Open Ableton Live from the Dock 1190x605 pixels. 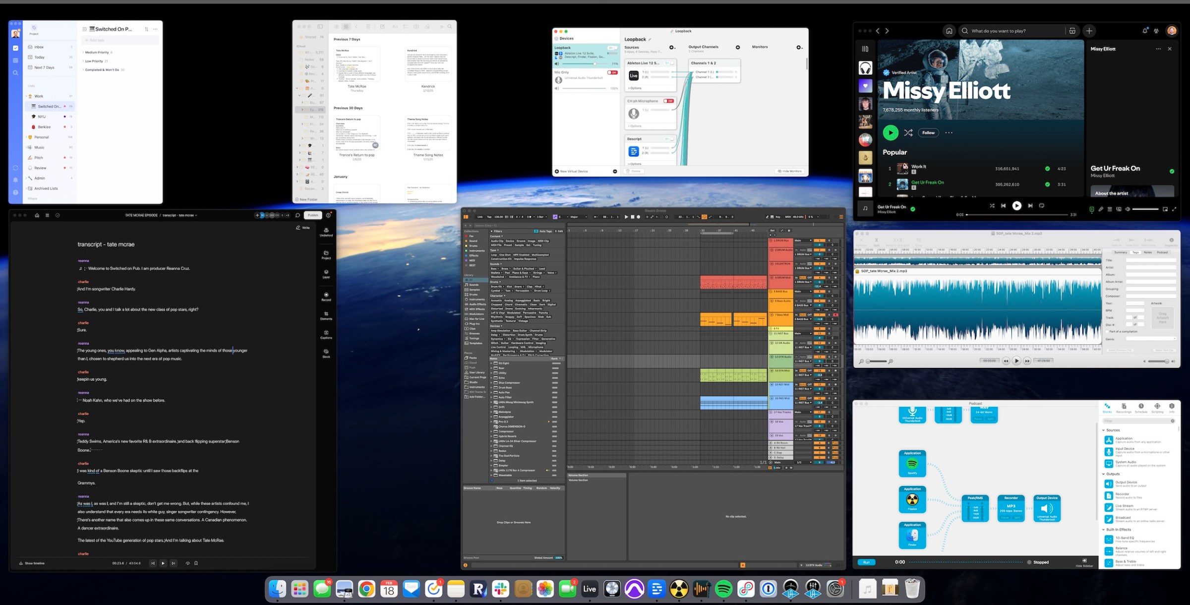point(590,589)
